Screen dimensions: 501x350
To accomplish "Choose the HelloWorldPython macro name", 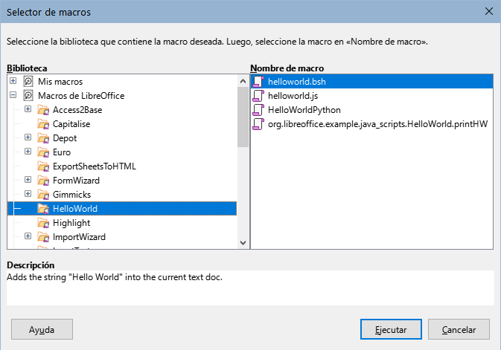I will [304, 110].
